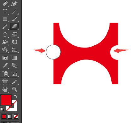This screenshot has height=123, width=140.
Task: Select the Pencil tool
Action: 5,26
